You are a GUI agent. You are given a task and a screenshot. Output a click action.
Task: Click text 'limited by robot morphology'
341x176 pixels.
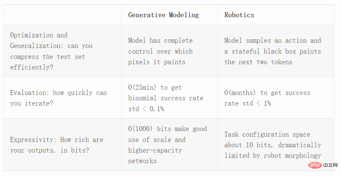coord(272,155)
